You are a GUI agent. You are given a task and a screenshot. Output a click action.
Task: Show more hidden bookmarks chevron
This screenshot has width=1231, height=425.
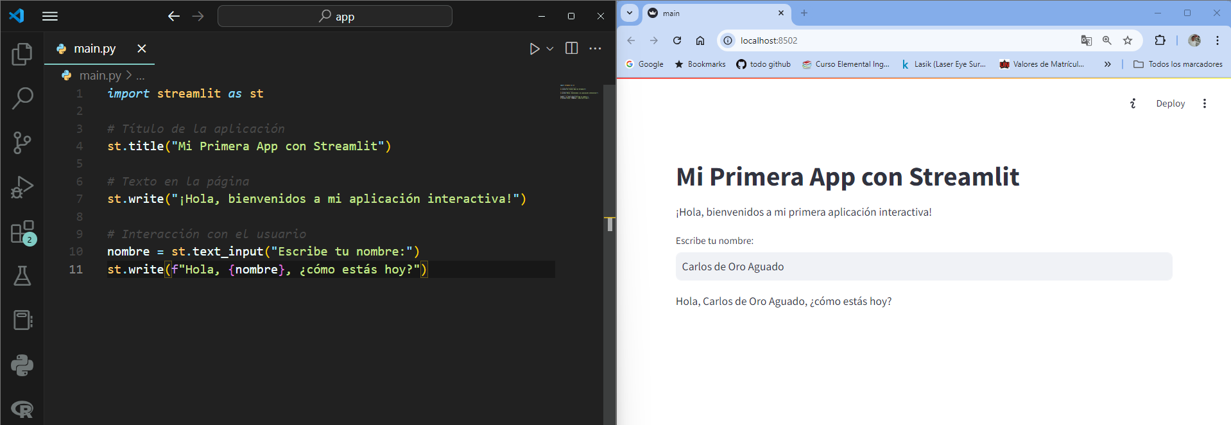coord(1107,64)
